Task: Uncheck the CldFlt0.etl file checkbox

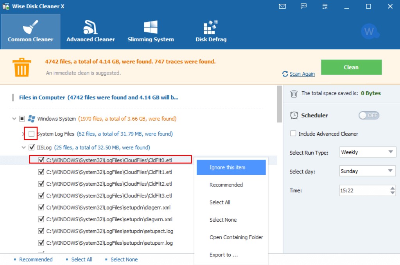Action: tap(41, 160)
